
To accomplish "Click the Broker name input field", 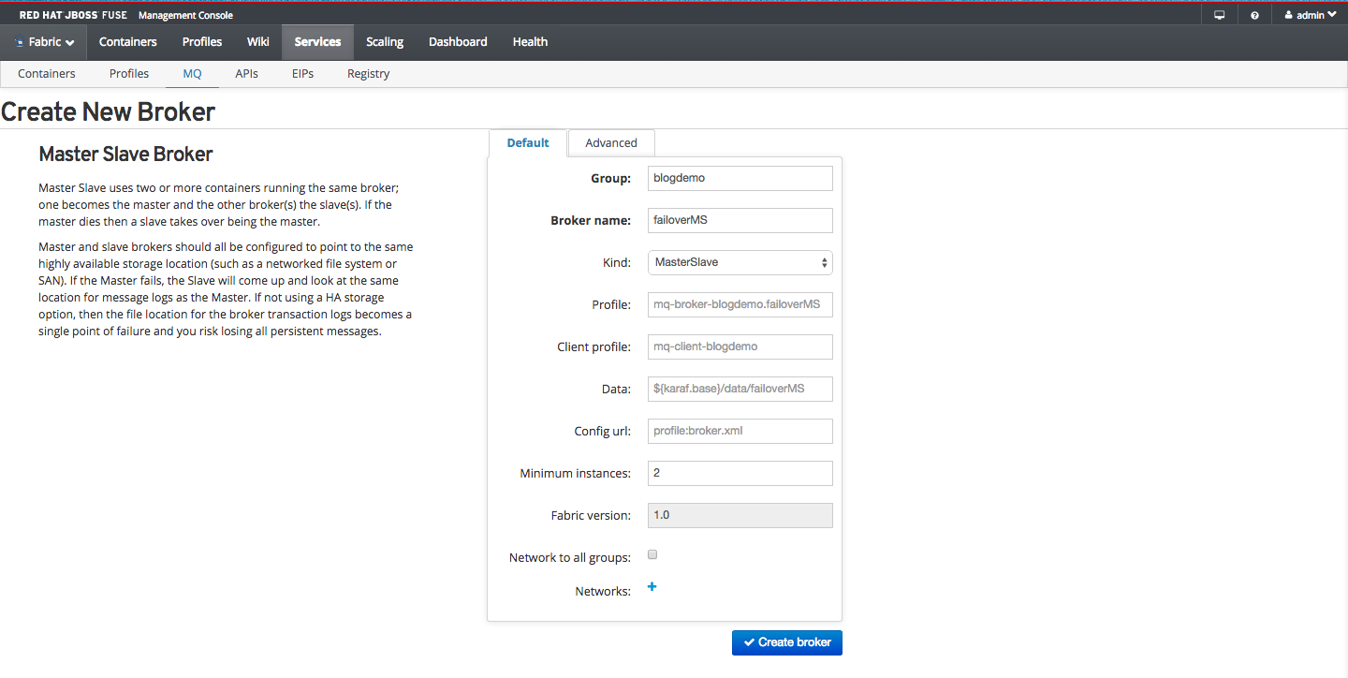I will (x=740, y=220).
